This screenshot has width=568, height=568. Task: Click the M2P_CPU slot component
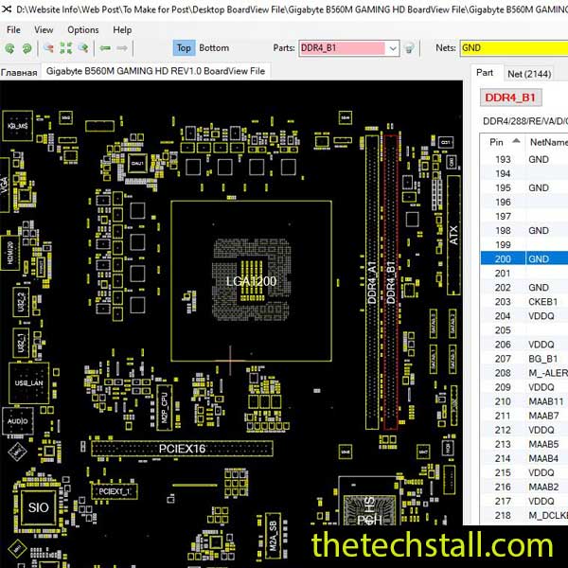(x=165, y=407)
